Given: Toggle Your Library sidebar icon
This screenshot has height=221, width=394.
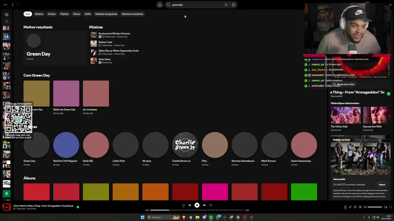Looking at the screenshot, I should [x=6, y=14].
